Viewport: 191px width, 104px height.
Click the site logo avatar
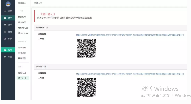point(8,4)
